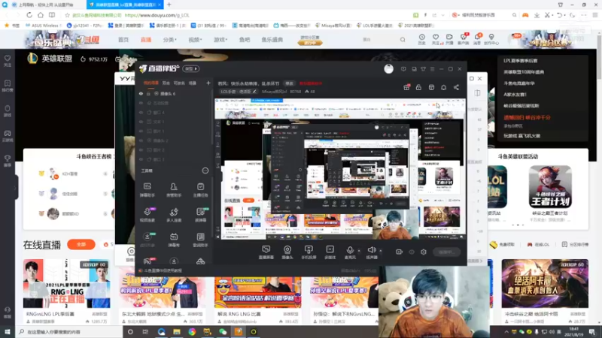
Task: Add a 摄像头 camera source from bottom bar
Action: [287, 252]
